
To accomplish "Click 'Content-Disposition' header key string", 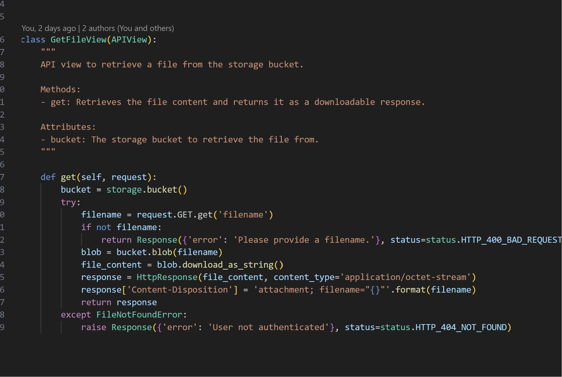I will (180, 290).
